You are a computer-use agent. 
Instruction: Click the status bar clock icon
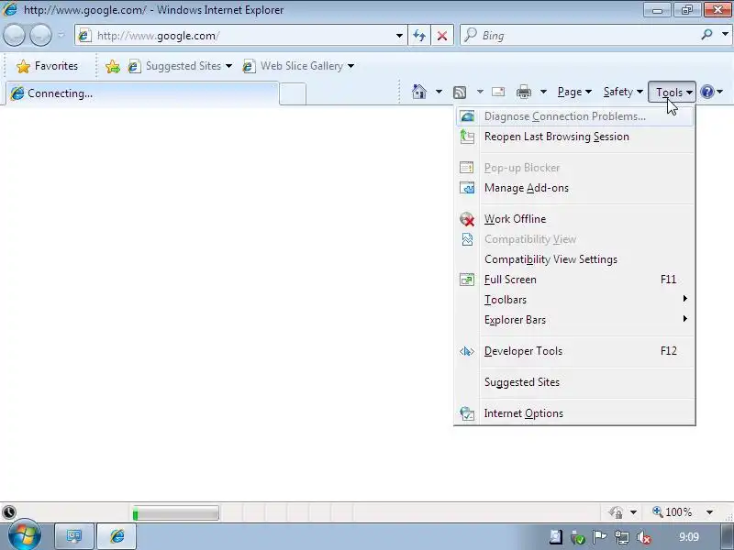9,512
